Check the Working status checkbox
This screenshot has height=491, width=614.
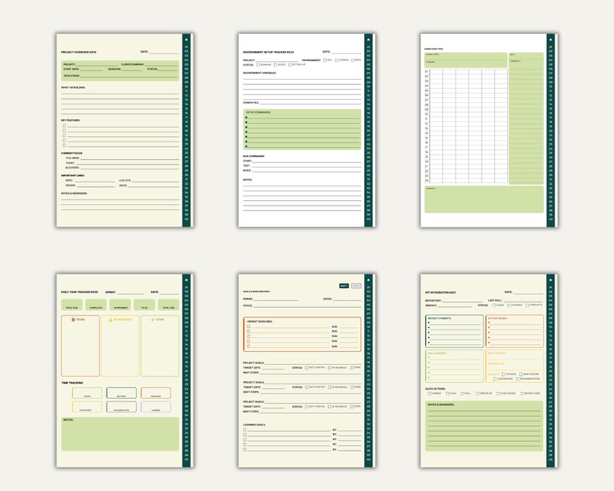coord(258,65)
